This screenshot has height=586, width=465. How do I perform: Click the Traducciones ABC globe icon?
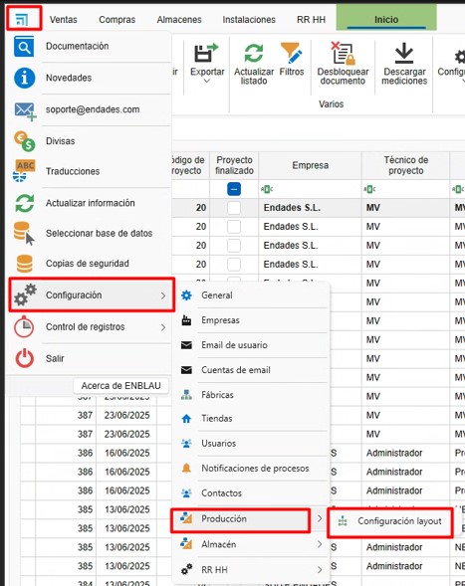point(24,171)
